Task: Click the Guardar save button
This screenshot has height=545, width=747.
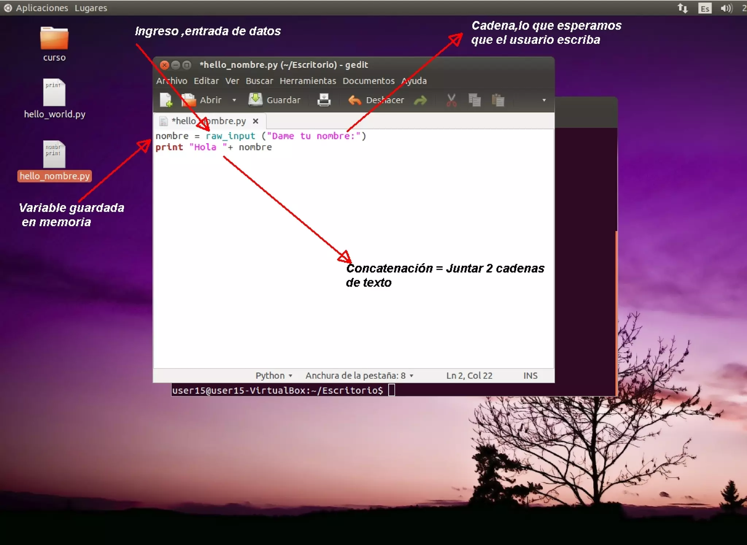Action: coord(275,100)
